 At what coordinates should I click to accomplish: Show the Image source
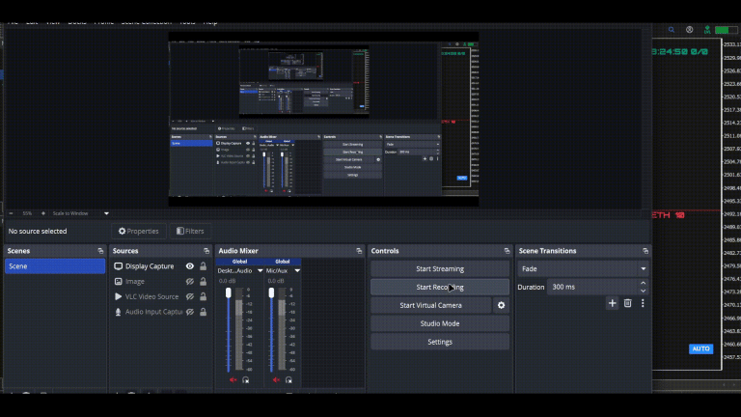click(x=190, y=281)
